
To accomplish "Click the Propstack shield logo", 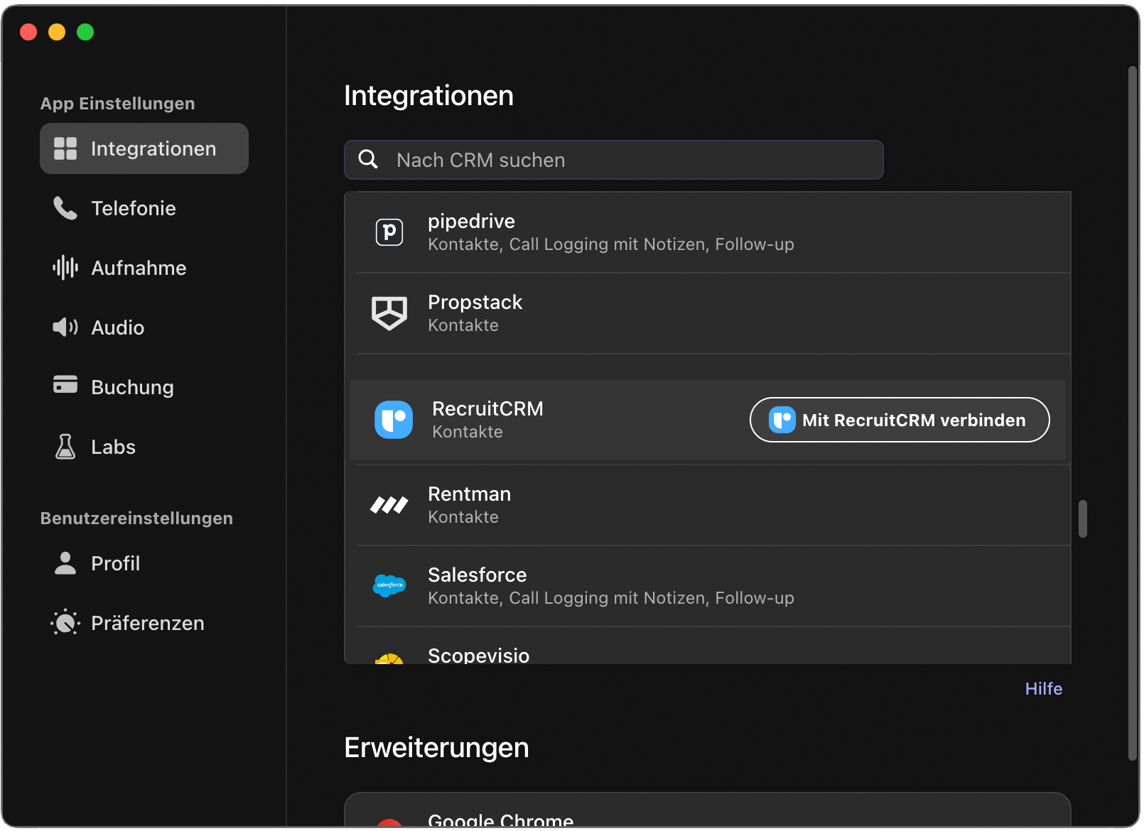I will pos(389,313).
